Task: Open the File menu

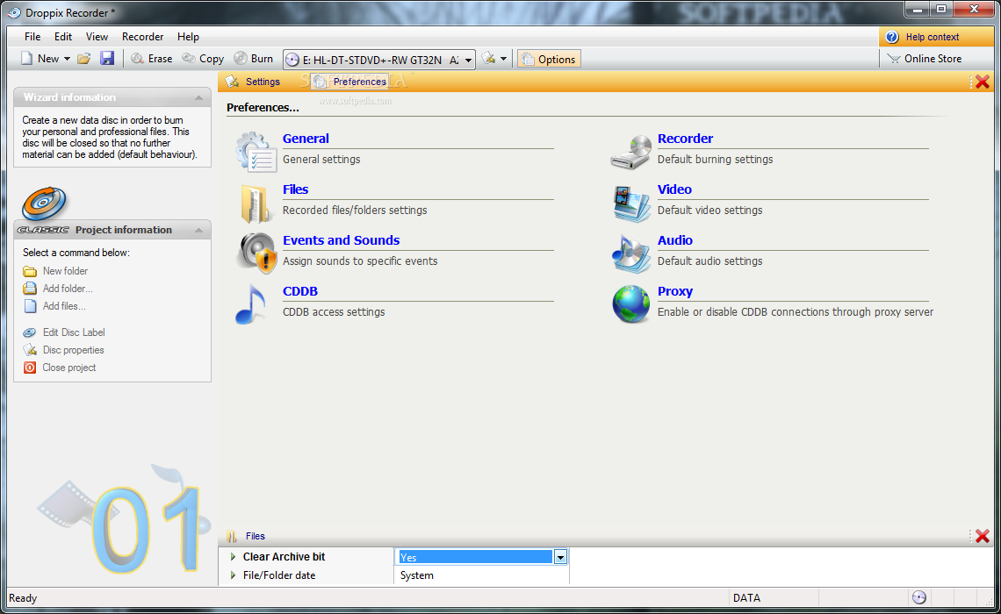Action: click(x=32, y=37)
